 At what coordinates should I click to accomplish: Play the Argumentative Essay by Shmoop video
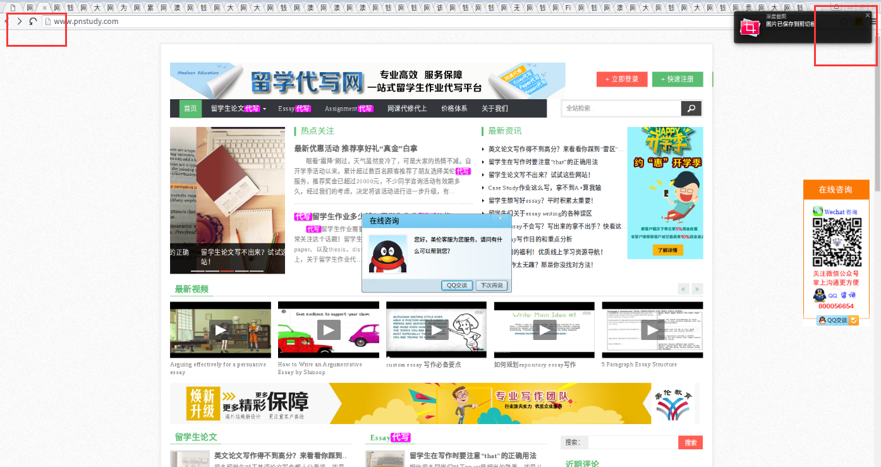click(328, 330)
